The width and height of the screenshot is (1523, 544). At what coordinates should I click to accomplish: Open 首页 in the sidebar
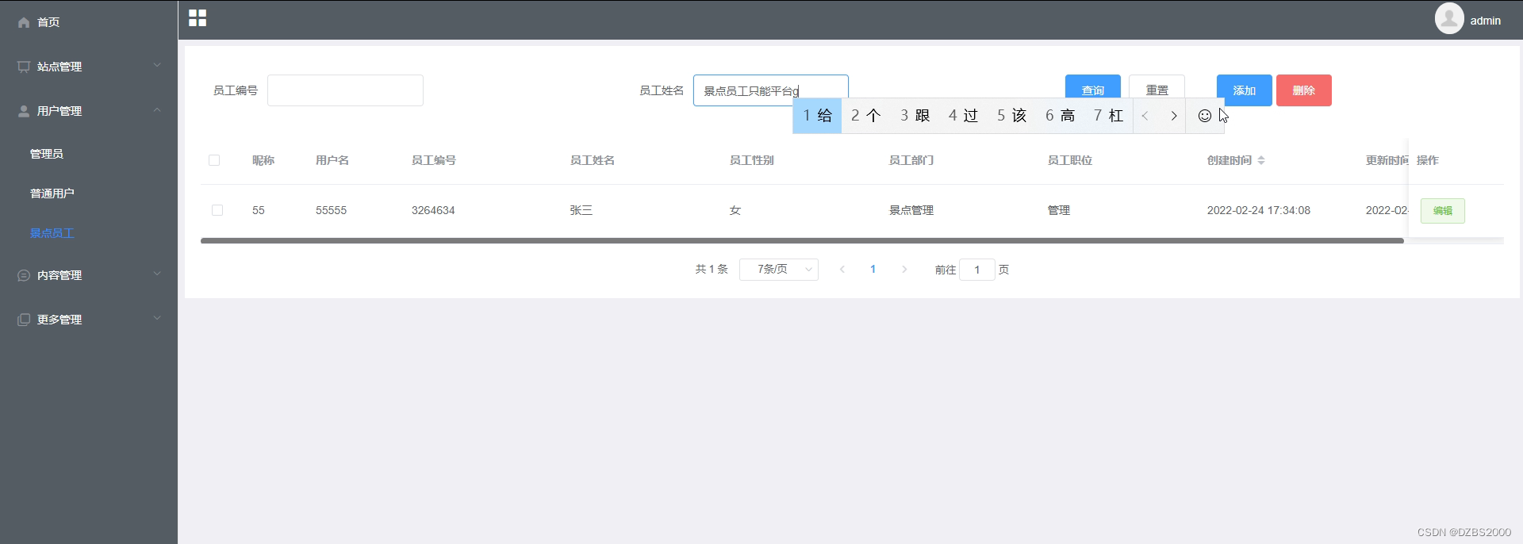(x=48, y=22)
